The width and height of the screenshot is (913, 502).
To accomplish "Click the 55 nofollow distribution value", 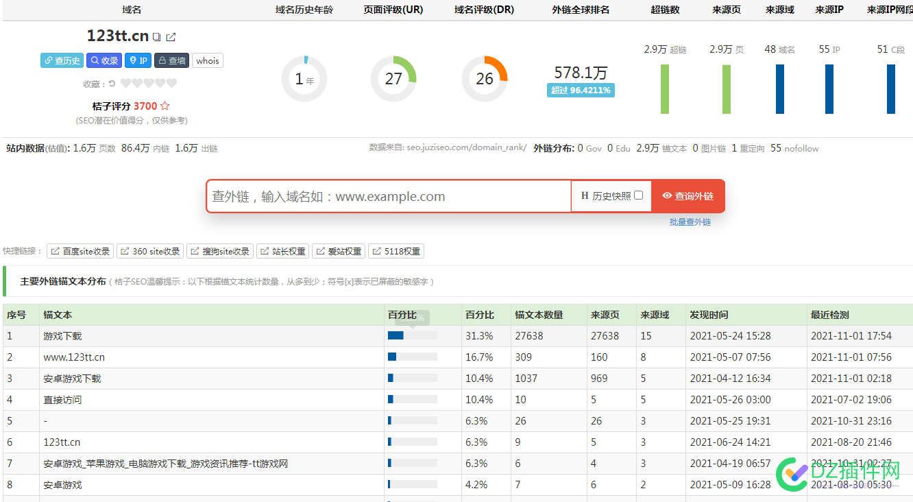I will pos(794,148).
